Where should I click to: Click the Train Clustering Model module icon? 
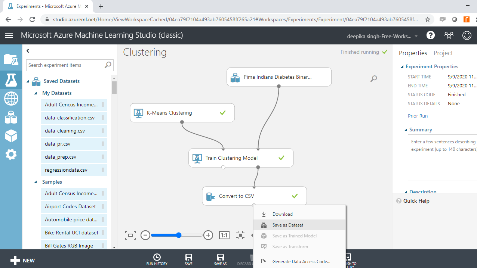pyautogui.click(x=197, y=158)
